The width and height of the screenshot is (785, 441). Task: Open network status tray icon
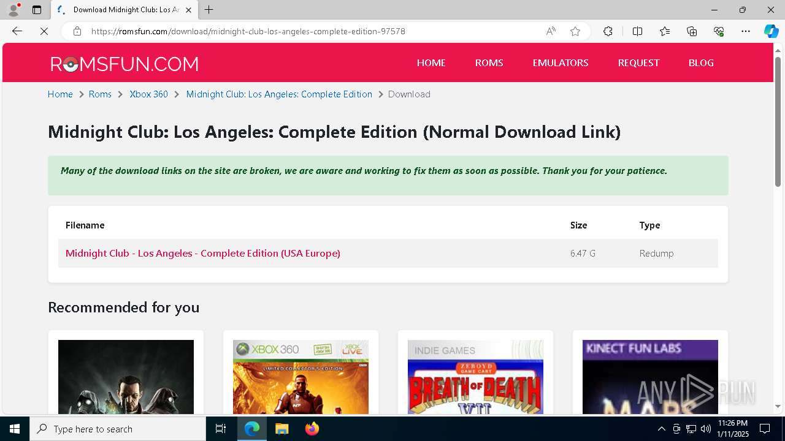[x=691, y=429]
